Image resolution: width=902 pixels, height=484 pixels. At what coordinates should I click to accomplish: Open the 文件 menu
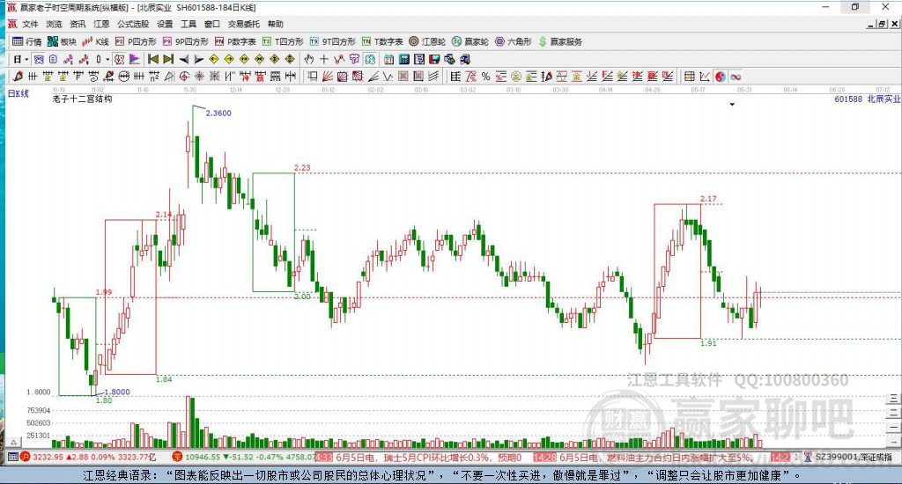(x=29, y=24)
